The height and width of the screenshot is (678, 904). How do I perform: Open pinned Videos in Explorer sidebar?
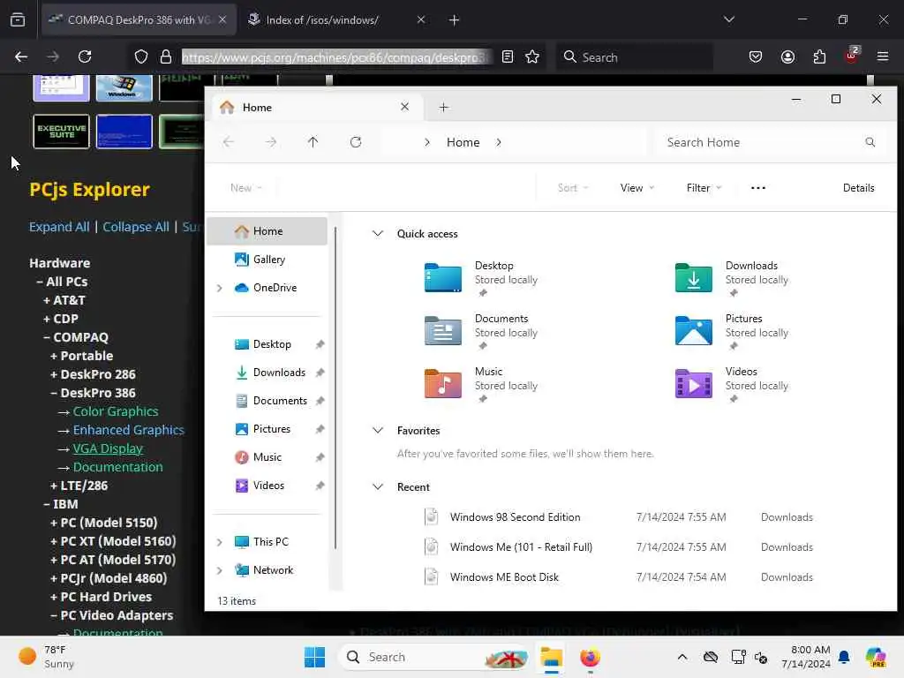point(267,486)
